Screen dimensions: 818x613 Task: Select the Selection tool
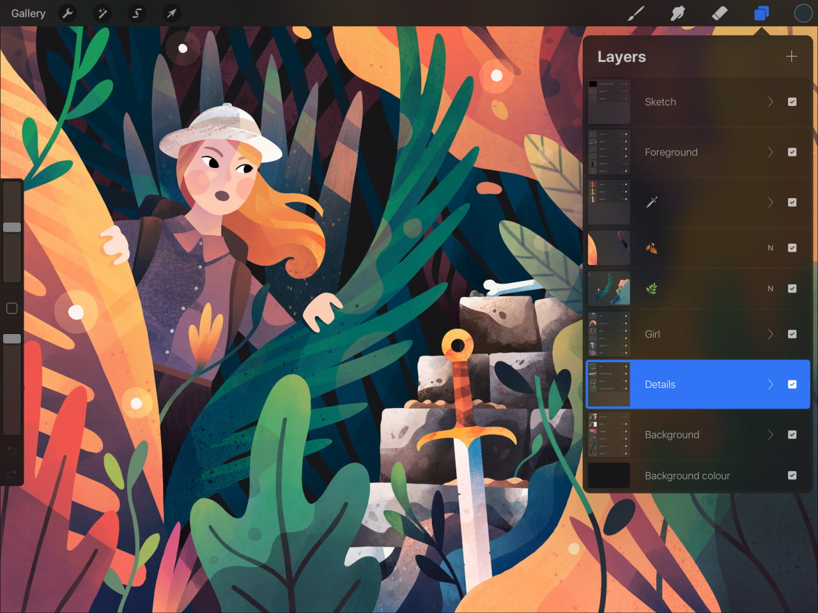point(137,13)
